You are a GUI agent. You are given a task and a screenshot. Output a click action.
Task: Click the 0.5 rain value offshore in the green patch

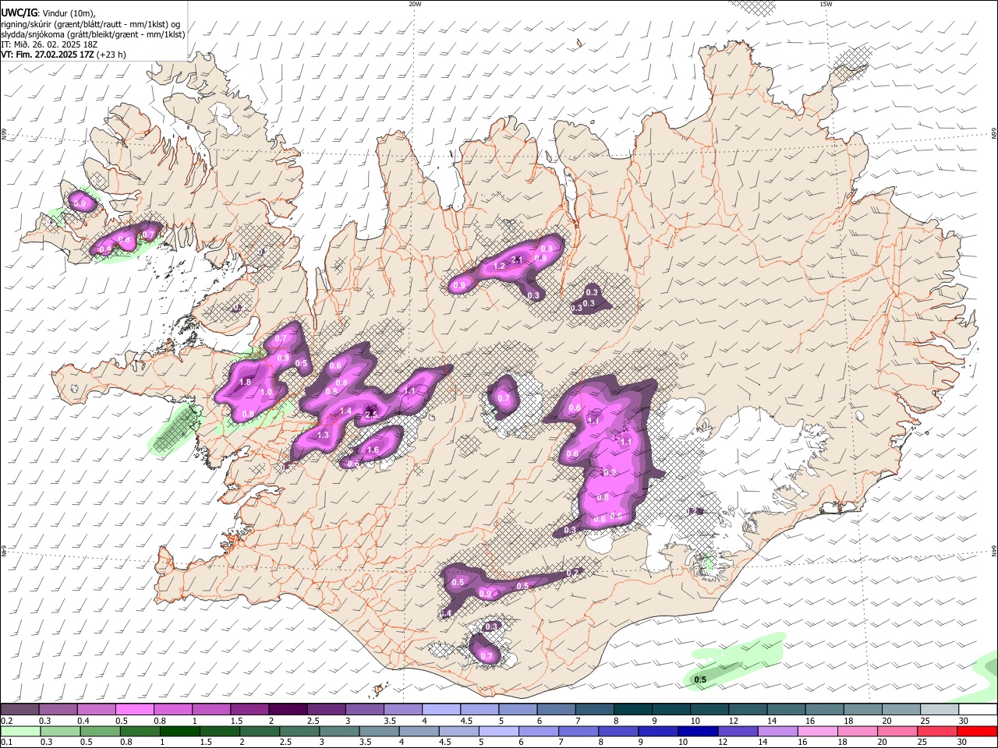coord(700,680)
